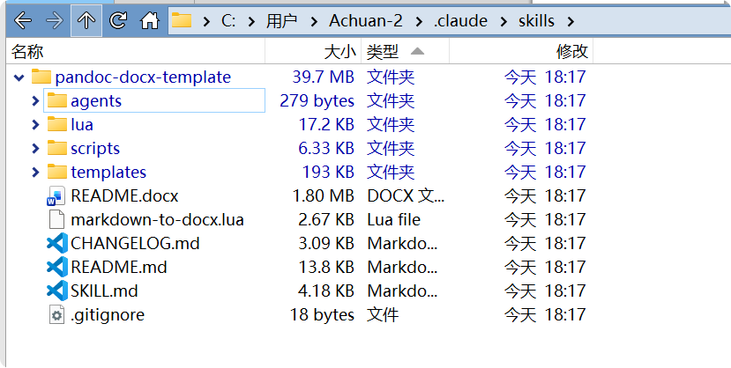Sort by the 修改 column header
Viewport: 731px width, 368px height.
click(x=521, y=51)
